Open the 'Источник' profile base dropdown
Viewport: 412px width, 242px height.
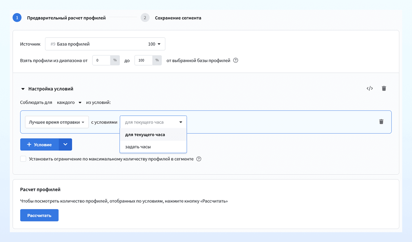pyautogui.click(x=105, y=44)
